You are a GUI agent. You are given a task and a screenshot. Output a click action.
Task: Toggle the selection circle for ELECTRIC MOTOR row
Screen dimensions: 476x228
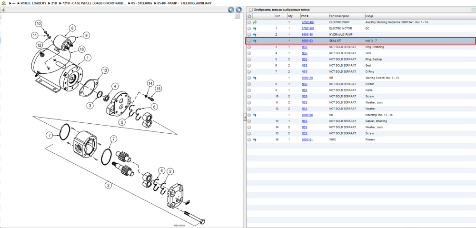click(249, 29)
